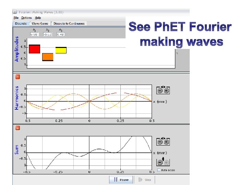Screen dimensions: 247x185
Task: Click the Sum axis label
Action: point(16,150)
